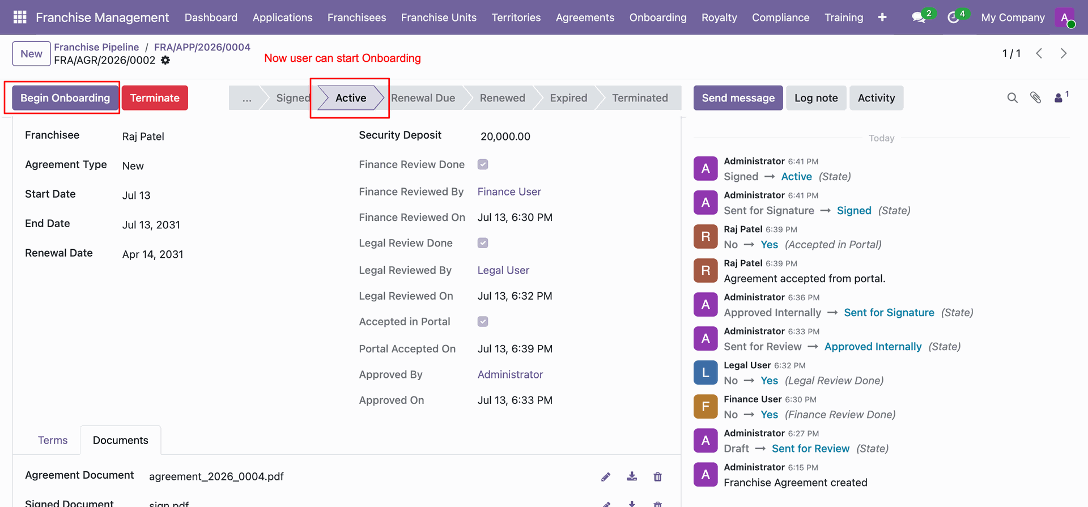Viewport: 1088px width, 507px height.
Task: Open the Training menu
Action: 844,18
